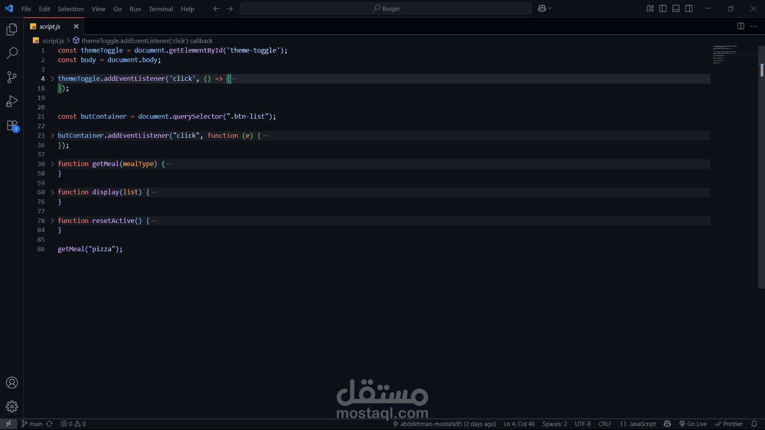Open the Selection menu
The image size is (765, 430).
tap(71, 9)
